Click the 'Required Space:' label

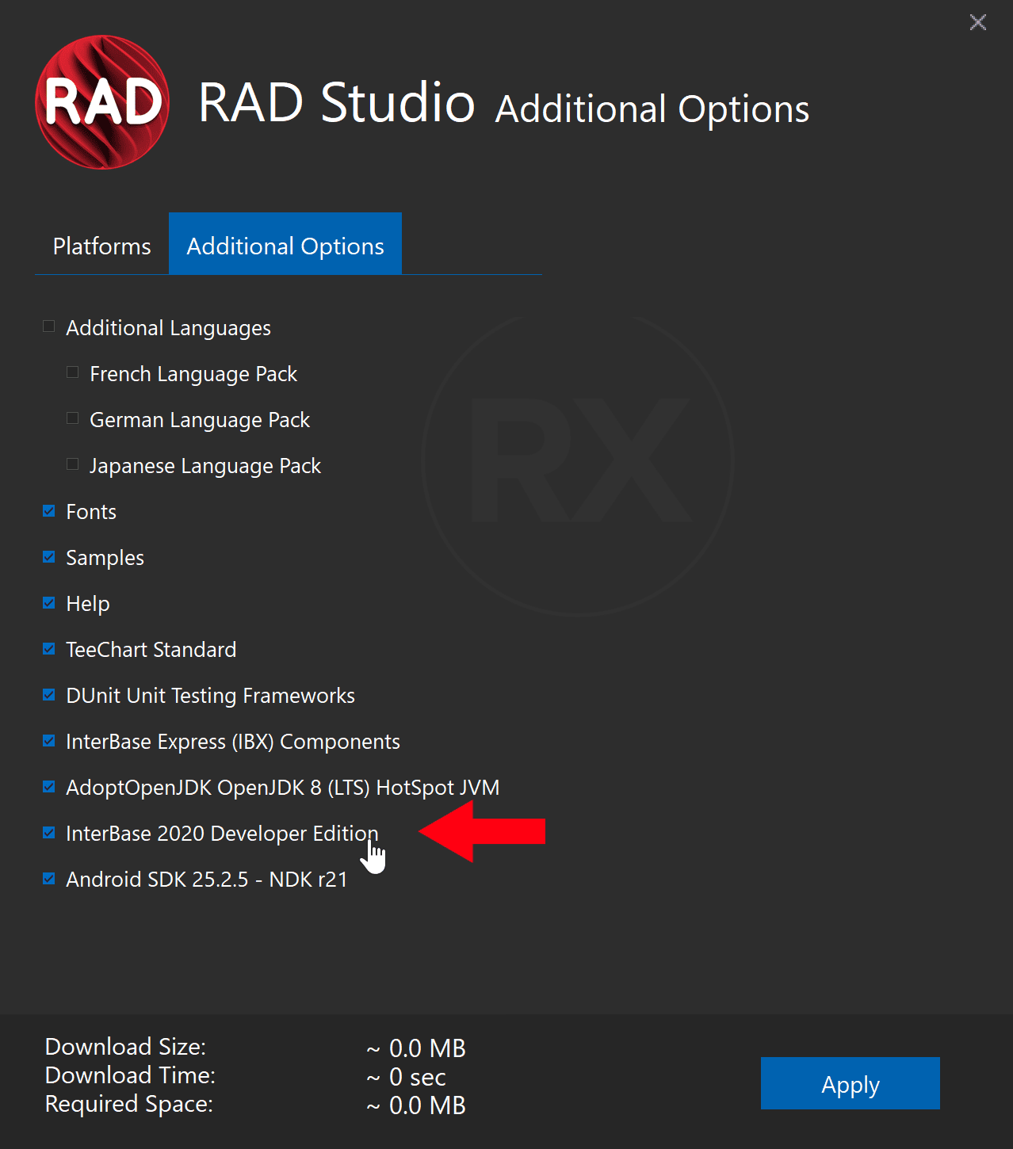click(x=129, y=1104)
